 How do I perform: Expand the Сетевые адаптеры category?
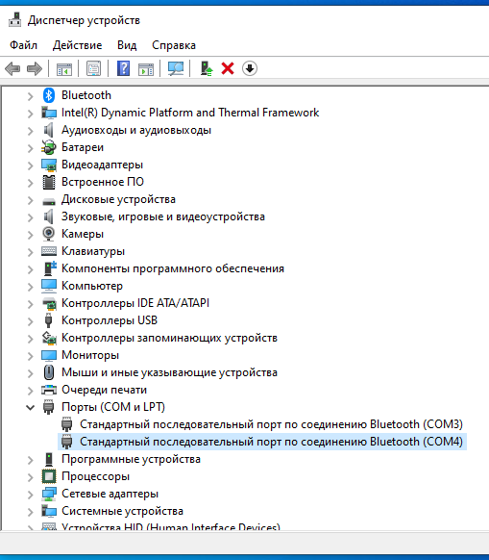(31, 494)
